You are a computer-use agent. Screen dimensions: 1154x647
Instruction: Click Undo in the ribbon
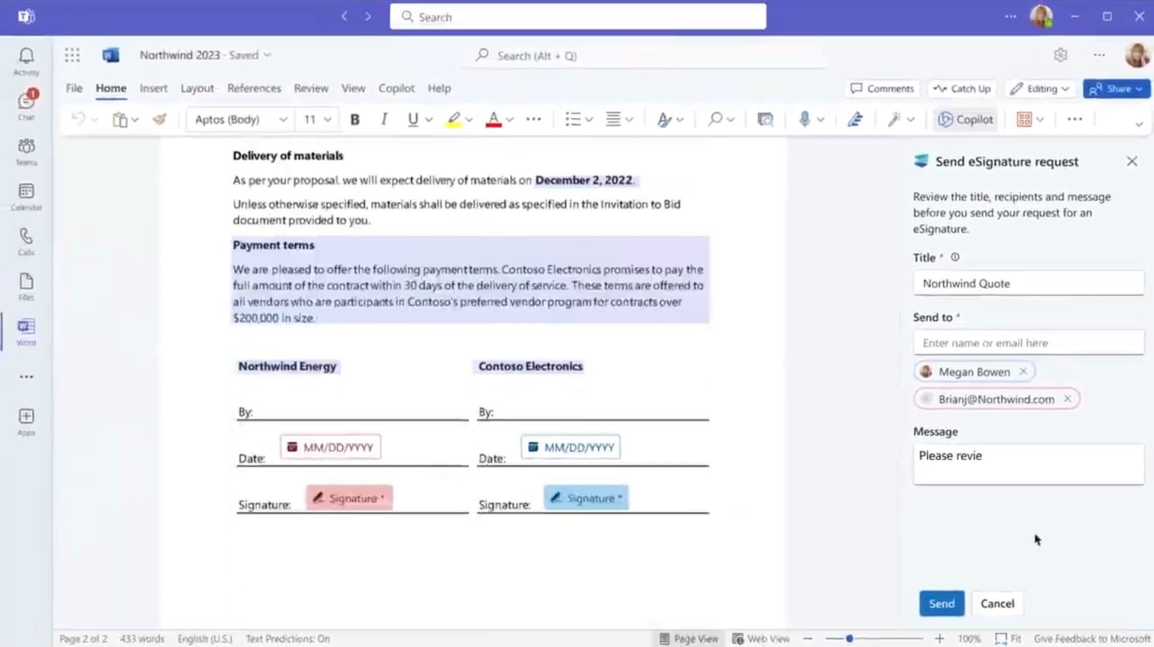(79, 119)
